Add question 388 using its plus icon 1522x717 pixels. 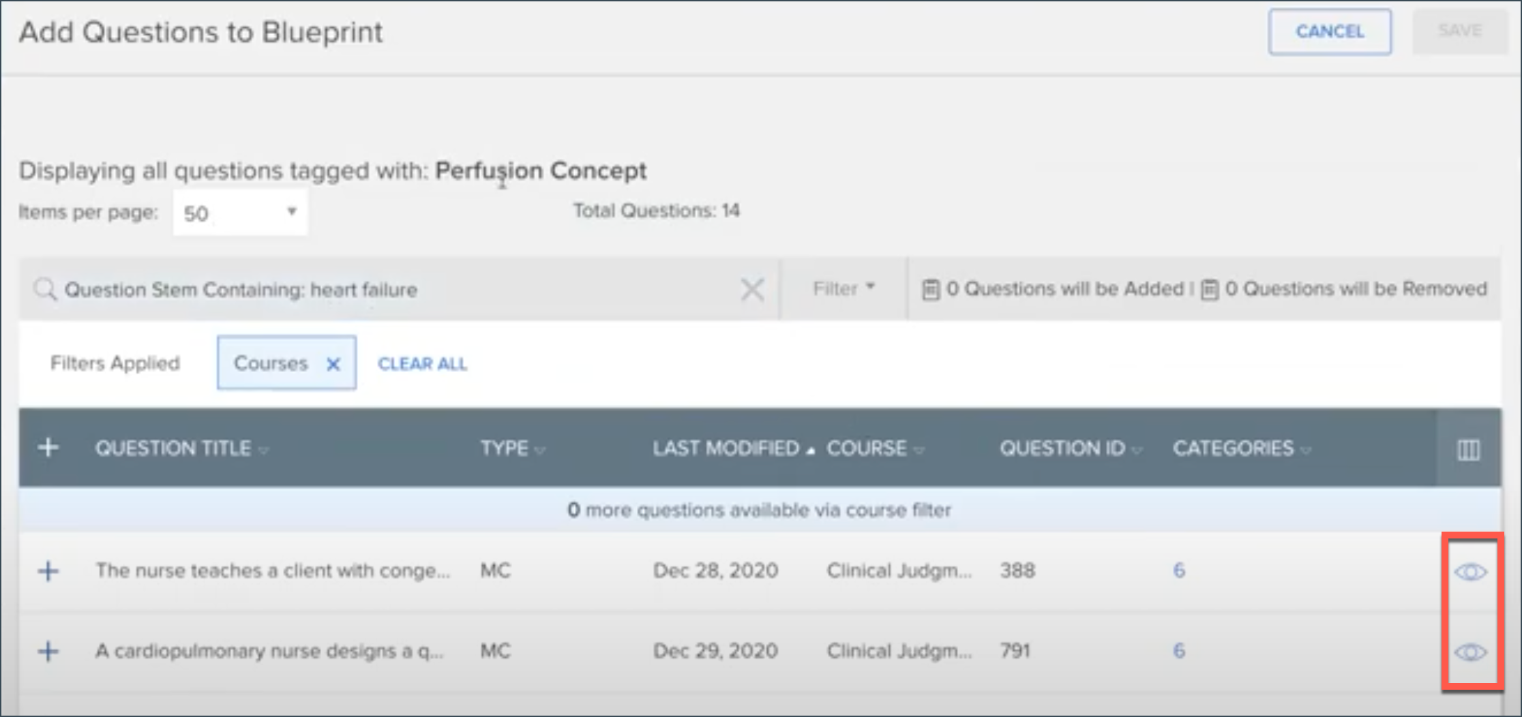coord(48,571)
